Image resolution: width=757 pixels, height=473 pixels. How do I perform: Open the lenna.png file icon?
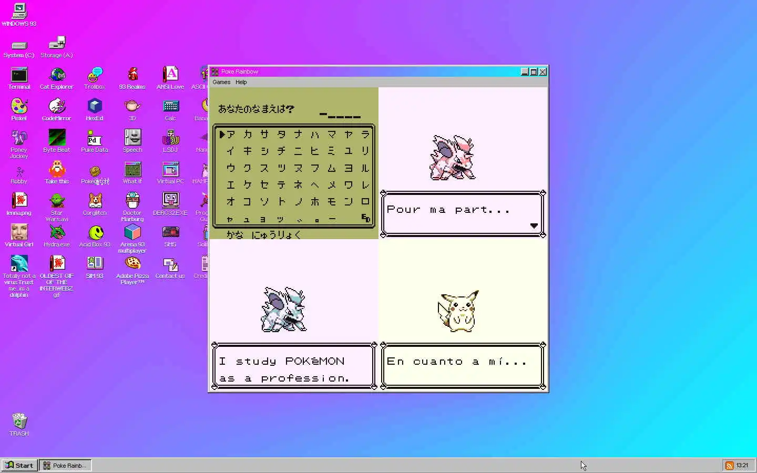coord(19,204)
